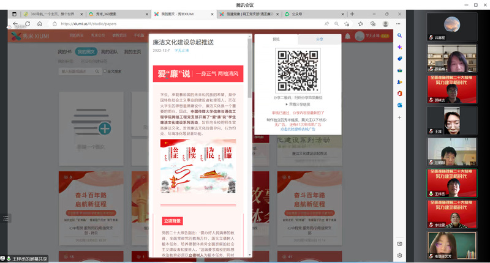
Task: Open the Outlook icon in Edge sidebar
Action: [399, 105]
